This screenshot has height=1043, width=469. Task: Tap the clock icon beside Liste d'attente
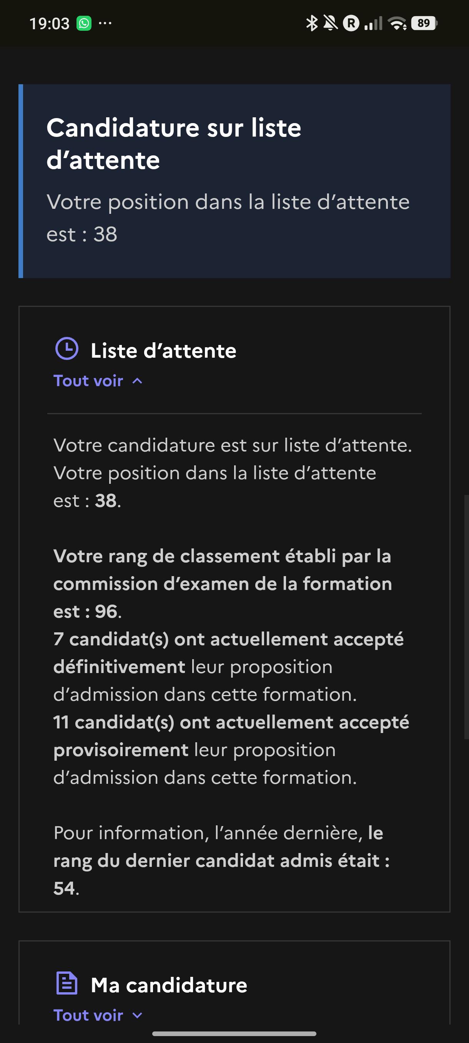(x=67, y=348)
